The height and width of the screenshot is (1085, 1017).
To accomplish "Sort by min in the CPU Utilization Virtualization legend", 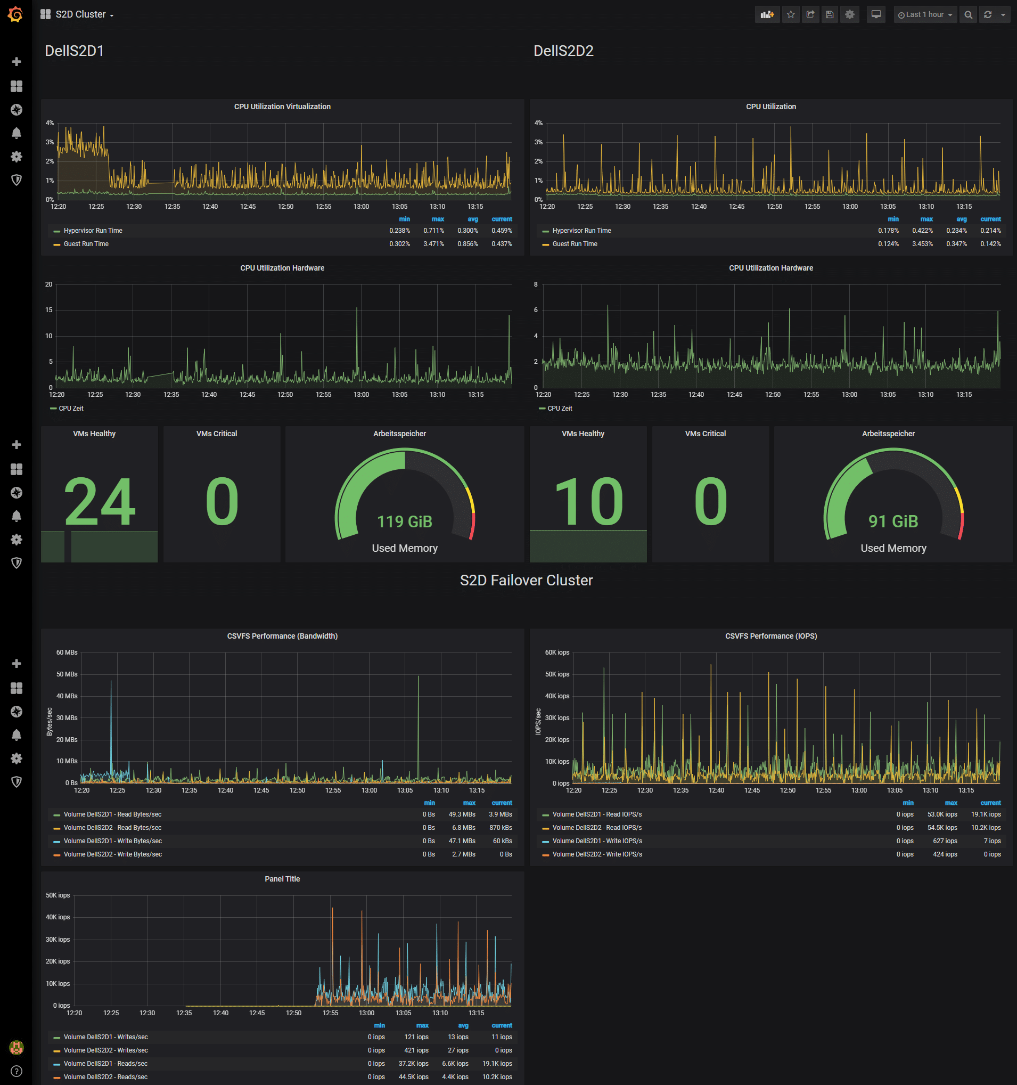I will [x=404, y=219].
